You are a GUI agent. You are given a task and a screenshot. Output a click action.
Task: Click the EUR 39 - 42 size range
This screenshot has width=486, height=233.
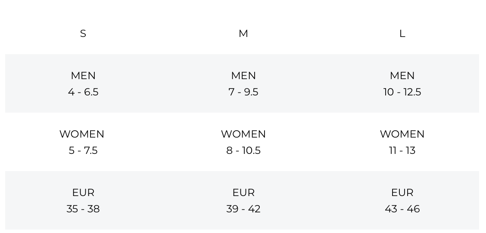(x=243, y=209)
